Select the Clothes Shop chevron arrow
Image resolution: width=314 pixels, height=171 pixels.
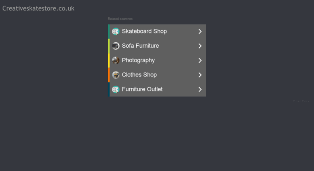pyautogui.click(x=200, y=75)
